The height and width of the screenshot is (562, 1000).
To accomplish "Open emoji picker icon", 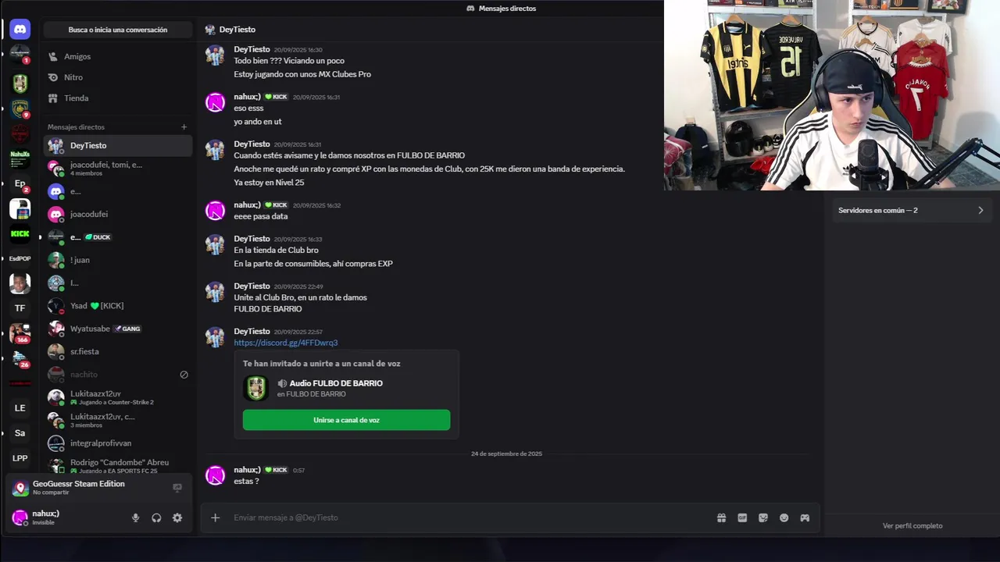I will (784, 518).
